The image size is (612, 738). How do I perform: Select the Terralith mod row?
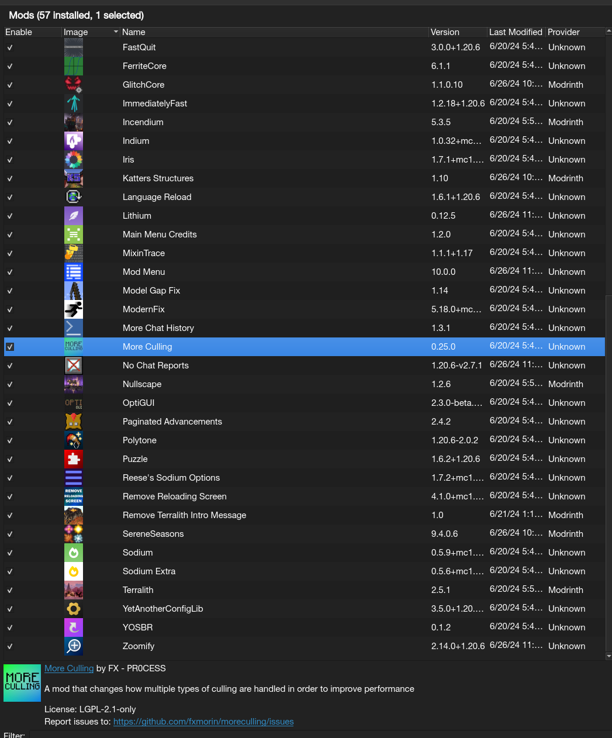tap(305, 590)
